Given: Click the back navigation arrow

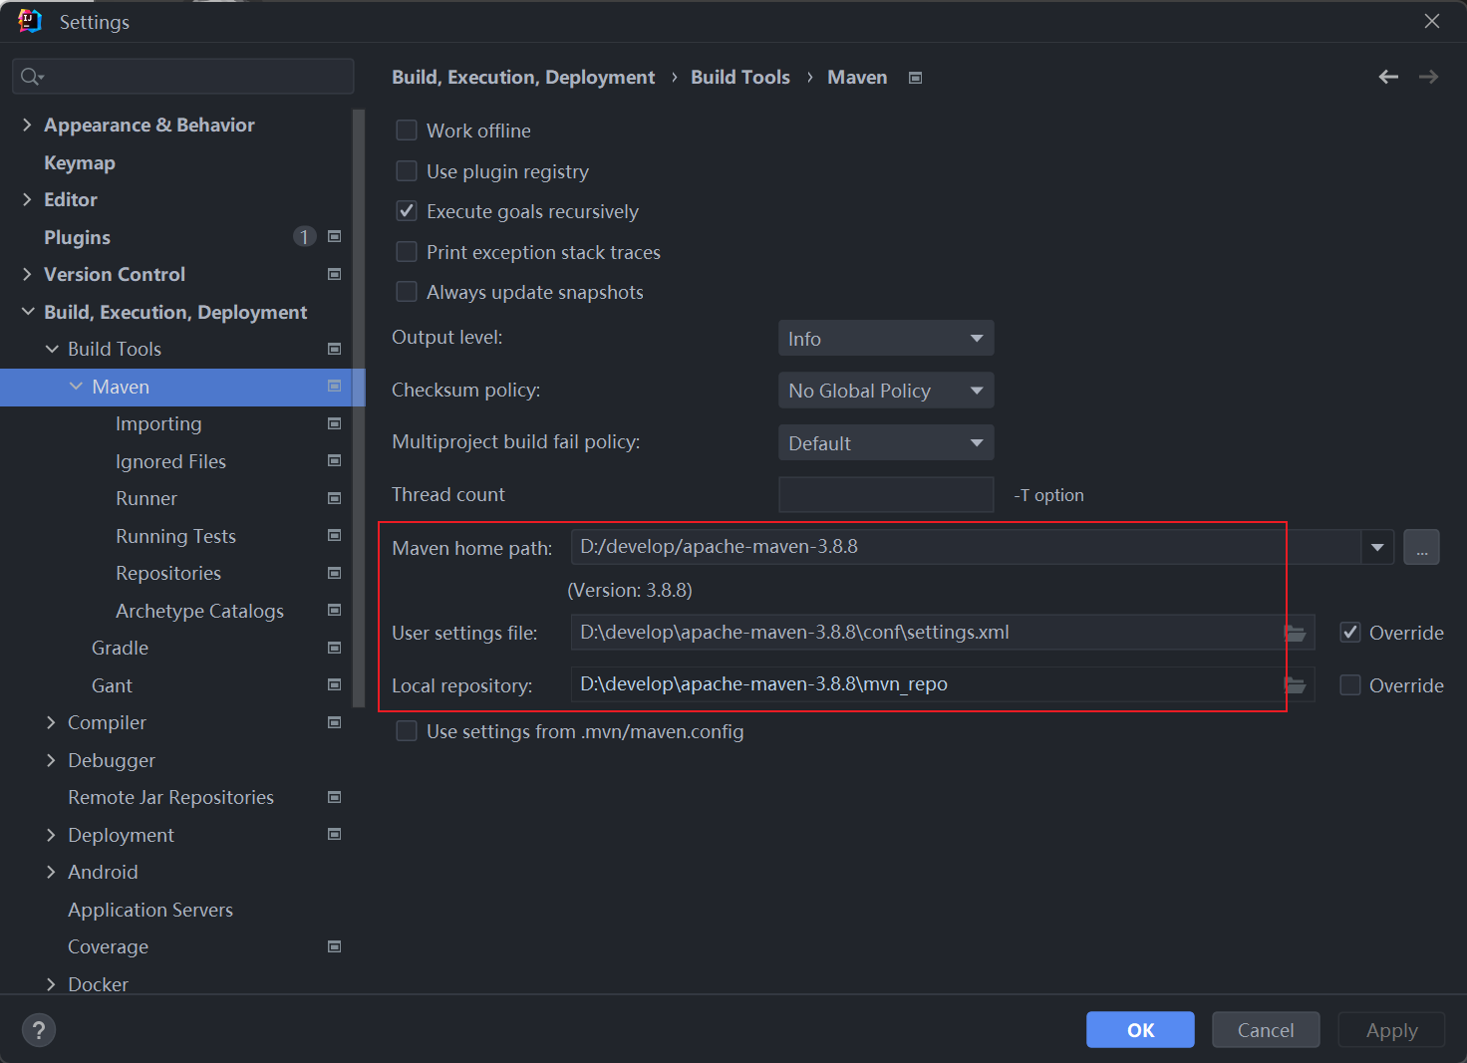Looking at the screenshot, I should [1388, 77].
